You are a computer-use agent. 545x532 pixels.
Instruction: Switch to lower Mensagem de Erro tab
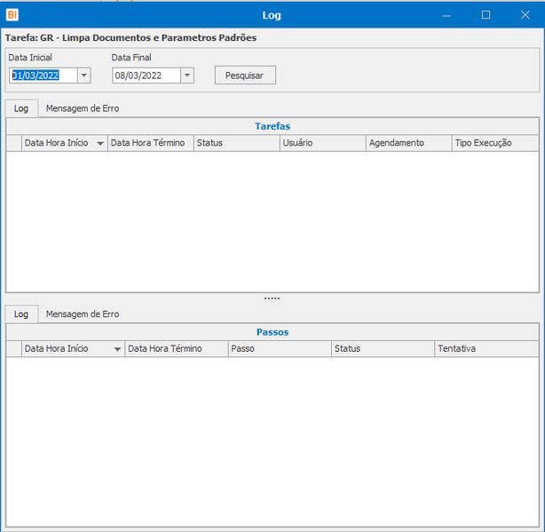83,314
